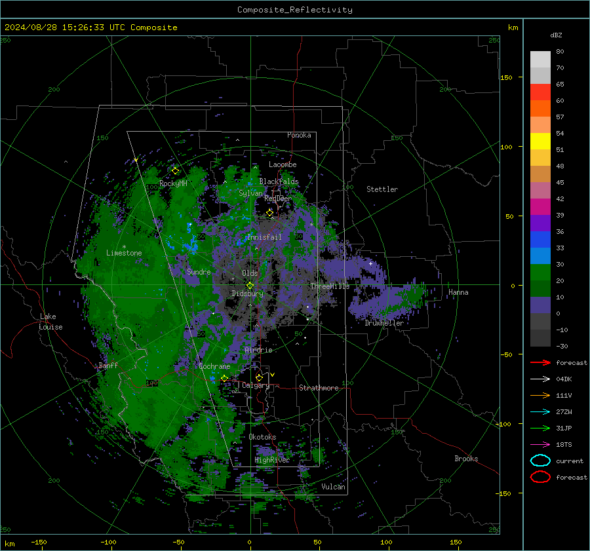Click the cyan 27ZW arrow icon
The height and width of the screenshot is (551, 590).
540,412
